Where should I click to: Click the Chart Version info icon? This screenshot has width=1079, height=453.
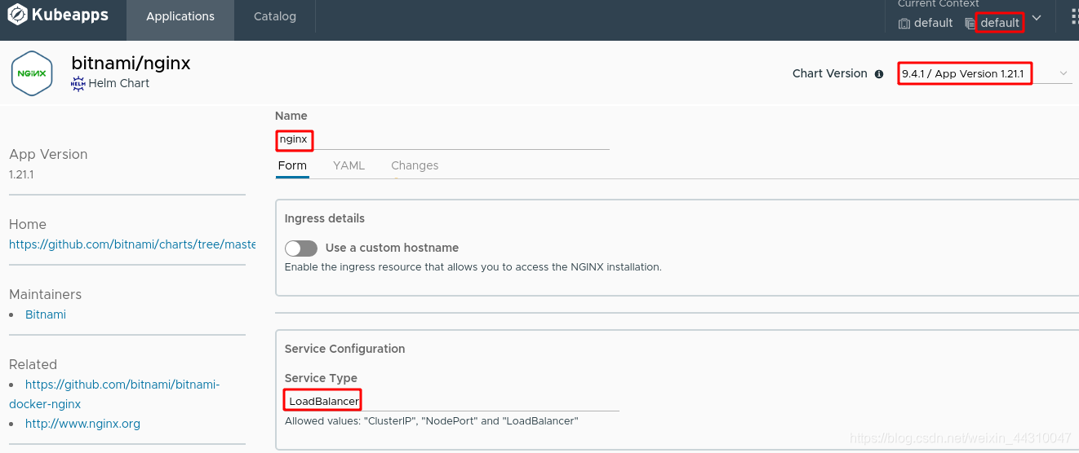[879, 74]
